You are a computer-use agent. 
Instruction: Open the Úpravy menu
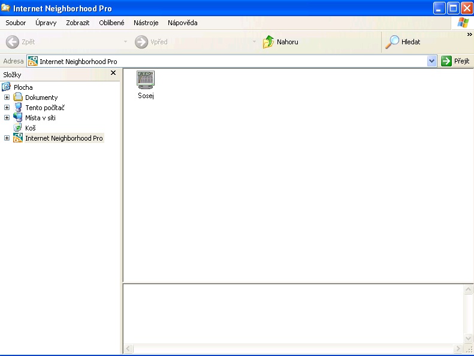pos(46,23)
